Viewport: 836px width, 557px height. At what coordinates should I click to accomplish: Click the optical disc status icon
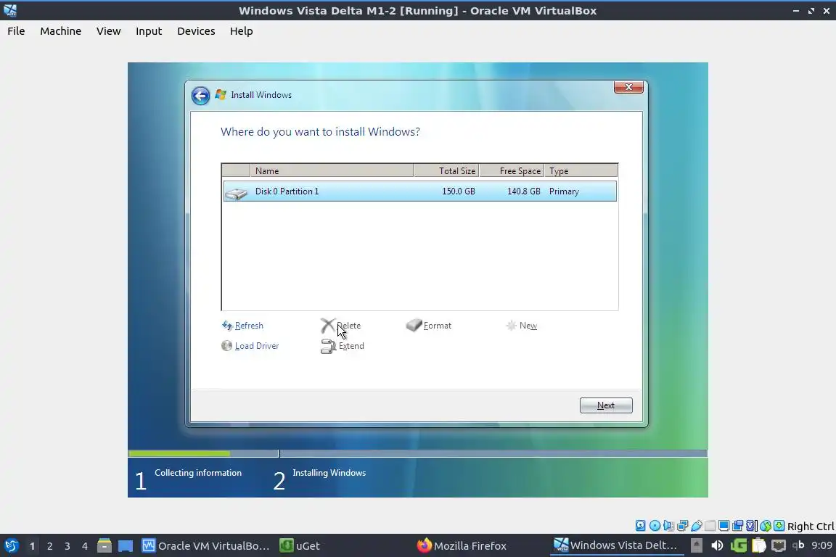click(655, 526)
